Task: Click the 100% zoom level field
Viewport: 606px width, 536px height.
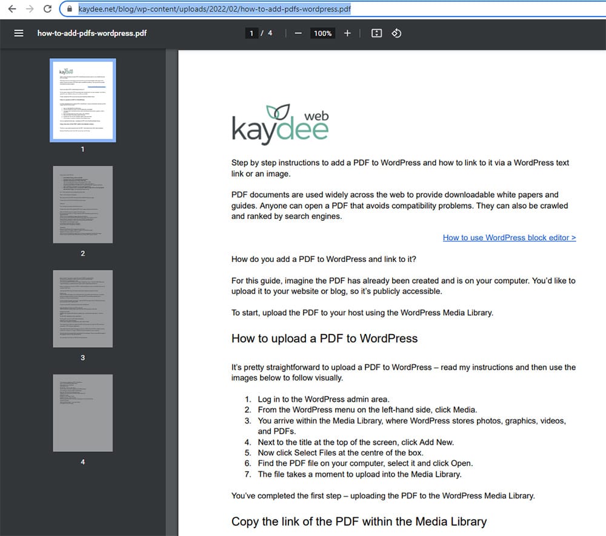Action: pyautogui.click(x=323, y=33)
